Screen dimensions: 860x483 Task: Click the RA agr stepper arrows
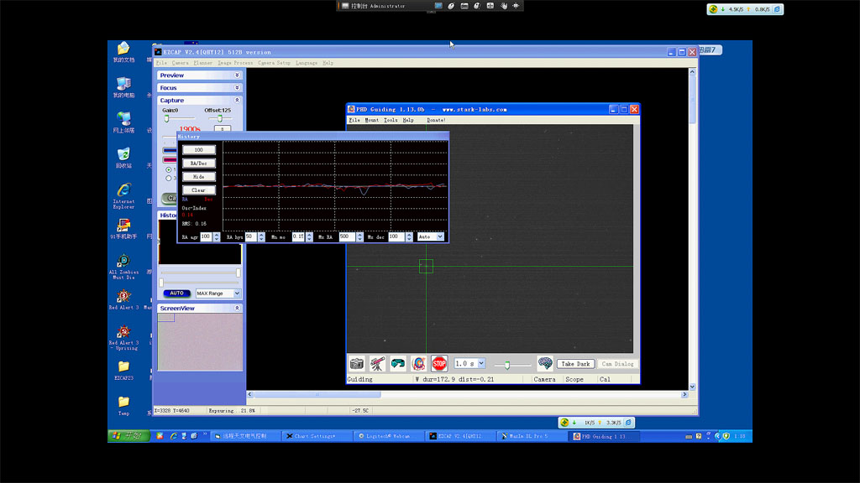pos(217,236)
